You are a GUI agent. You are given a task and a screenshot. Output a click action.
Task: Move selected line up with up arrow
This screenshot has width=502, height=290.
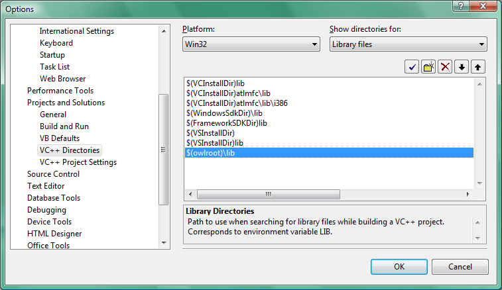478,67
